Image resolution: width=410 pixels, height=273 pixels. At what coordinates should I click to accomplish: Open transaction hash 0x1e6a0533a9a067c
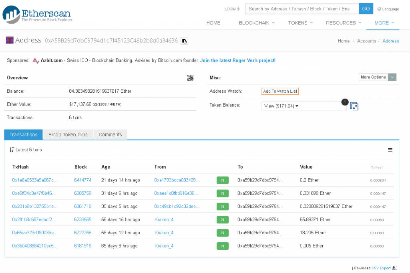(x=35, y=180)
